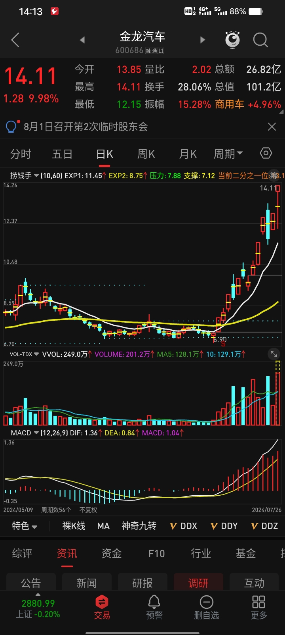Switch to 五日 chart tab
Screen dimensions: 285x635
pyautogui.click(x=63, y=154)
